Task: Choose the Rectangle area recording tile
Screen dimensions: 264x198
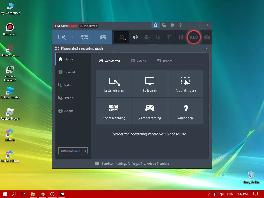Action: click(114, 84)
